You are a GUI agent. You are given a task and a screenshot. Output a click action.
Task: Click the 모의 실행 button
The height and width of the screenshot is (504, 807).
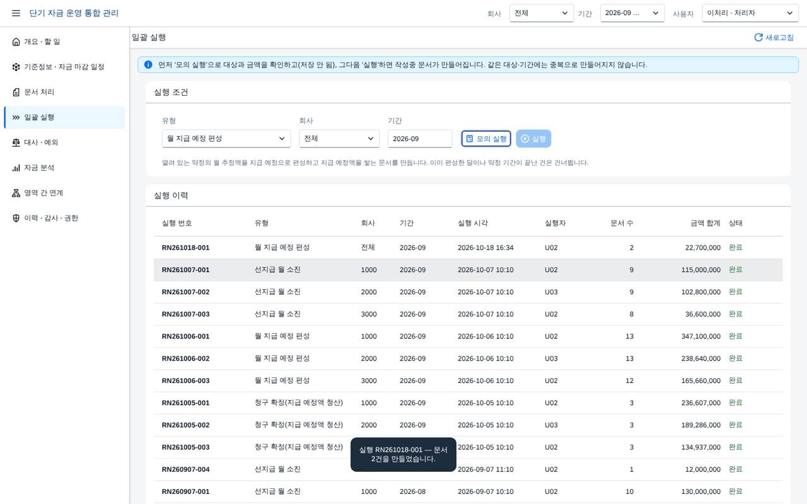[x=486, y=139]
